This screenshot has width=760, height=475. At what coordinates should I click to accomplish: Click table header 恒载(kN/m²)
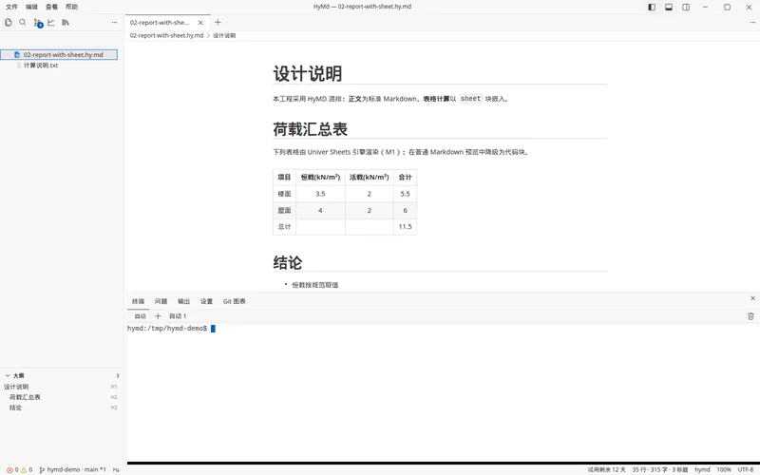tap(320, 178)
